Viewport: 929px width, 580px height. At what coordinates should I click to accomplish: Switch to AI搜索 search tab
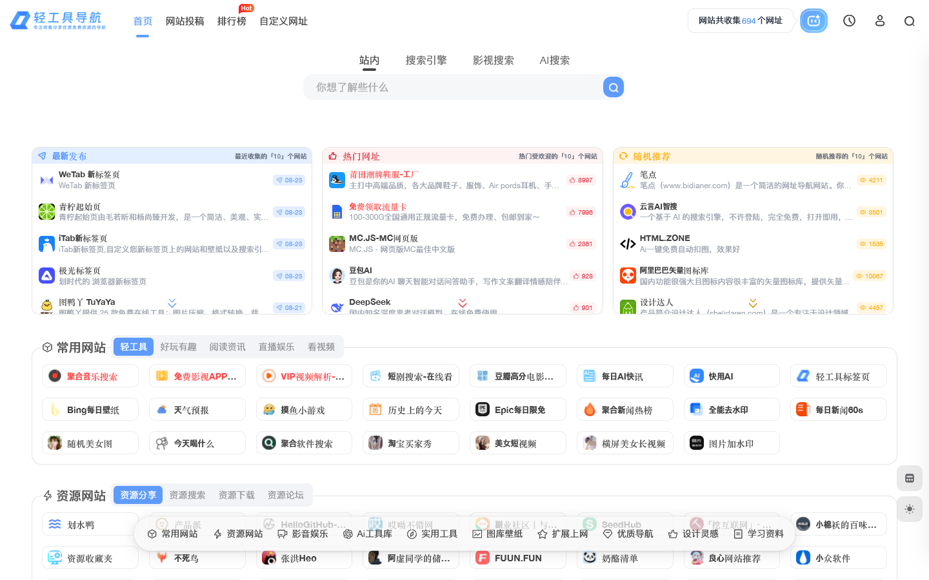click(555, 60)
